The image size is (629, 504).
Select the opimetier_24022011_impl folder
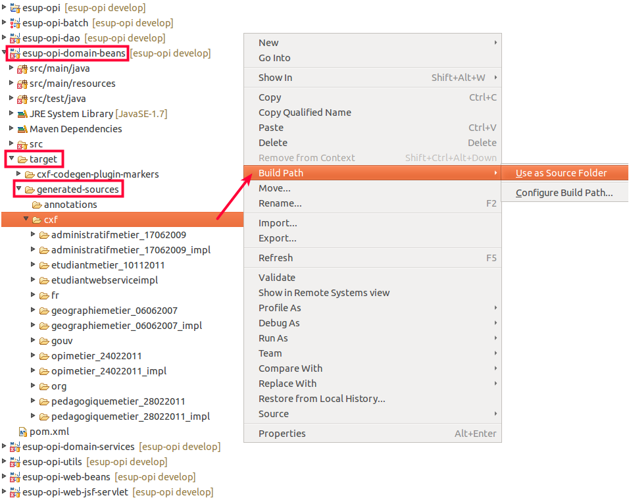(109, 371)
